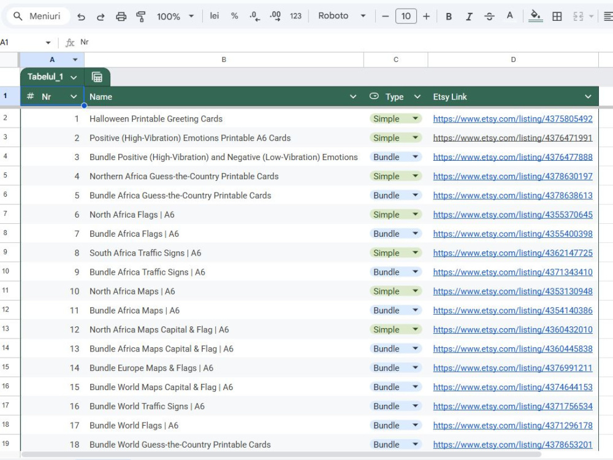Viewport: 613px width, 460px height.
Task: Redo the last action
Action: (x=101, y=17)
